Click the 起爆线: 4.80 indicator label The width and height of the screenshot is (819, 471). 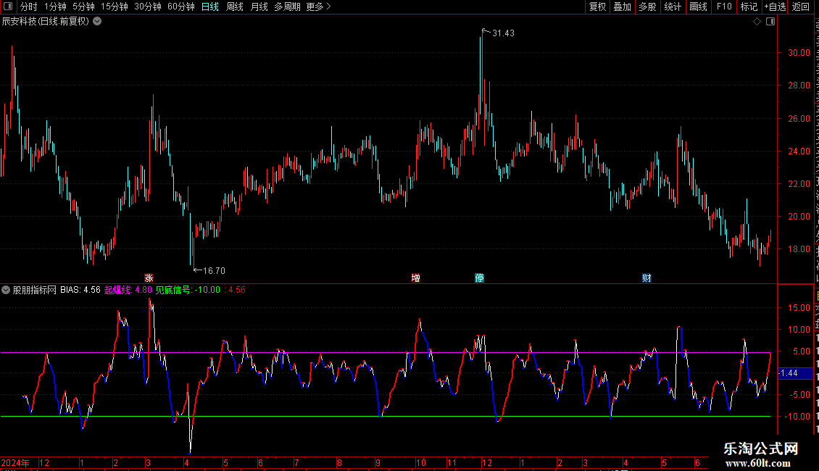tap(128, 290)
